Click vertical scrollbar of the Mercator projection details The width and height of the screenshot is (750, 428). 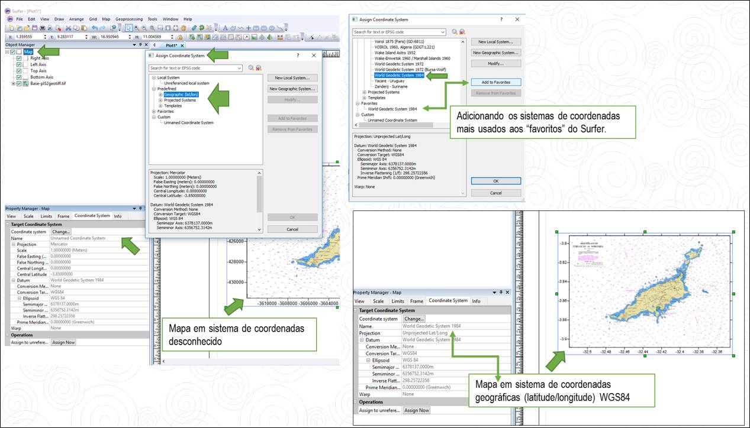[x=259, y=201]
